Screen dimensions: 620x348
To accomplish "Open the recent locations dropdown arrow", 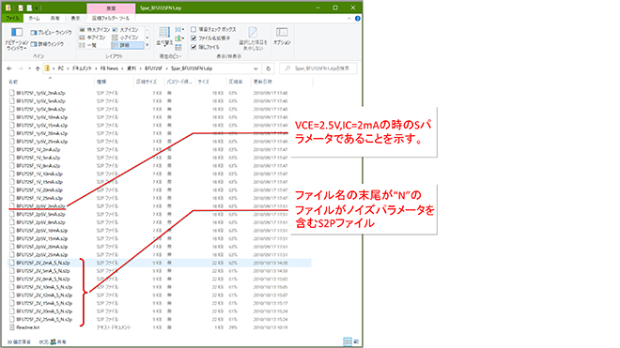I will tap(29, 68).
